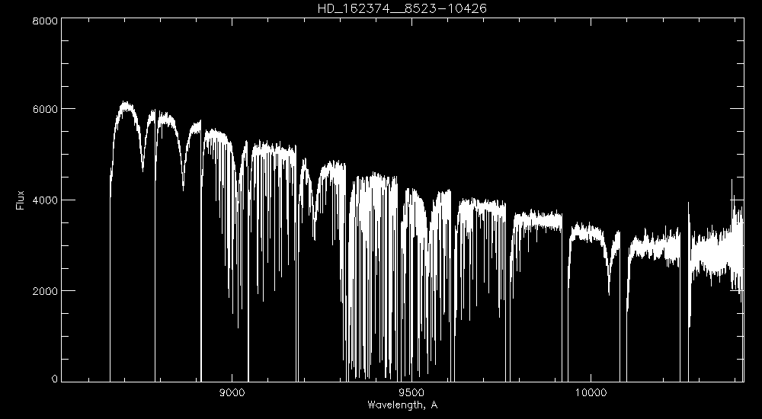
Task: Click the 2000 flux tick label
Action: tap(46, 291)
